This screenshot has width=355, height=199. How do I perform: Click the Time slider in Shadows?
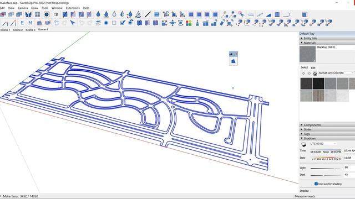point(326,150)
